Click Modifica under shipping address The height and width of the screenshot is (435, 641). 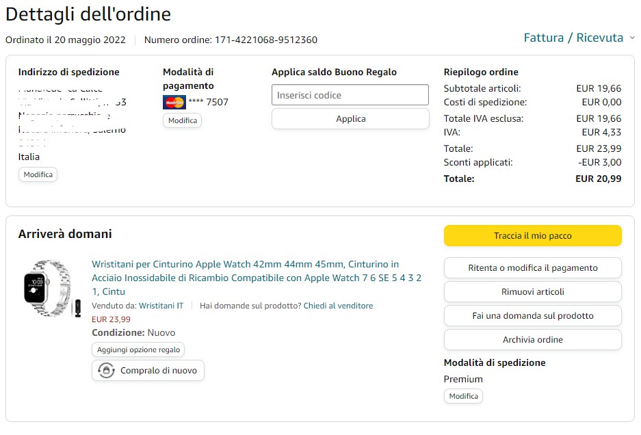[x=38, y=174]
